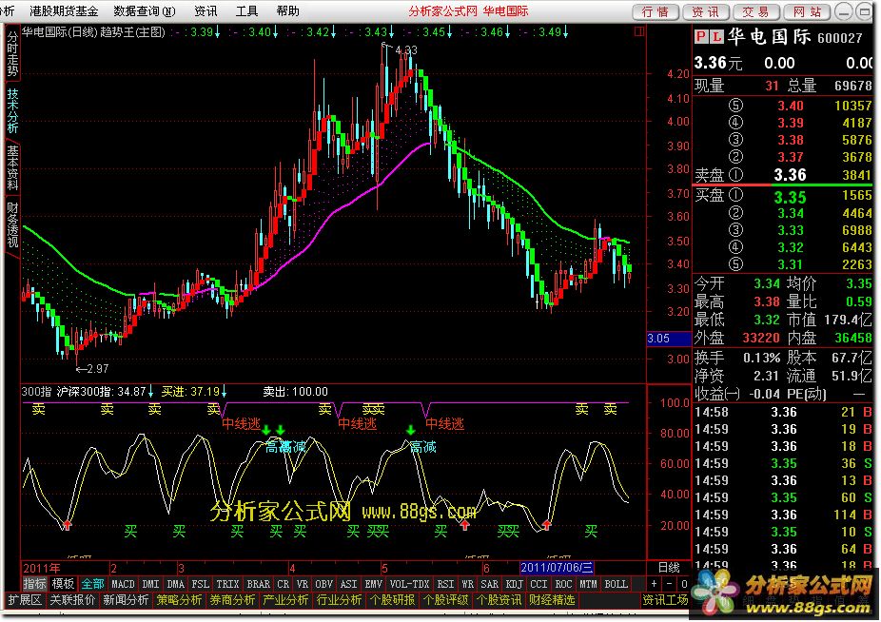Select the VR indicator
881x622 pixels.
tap(303, 584)
